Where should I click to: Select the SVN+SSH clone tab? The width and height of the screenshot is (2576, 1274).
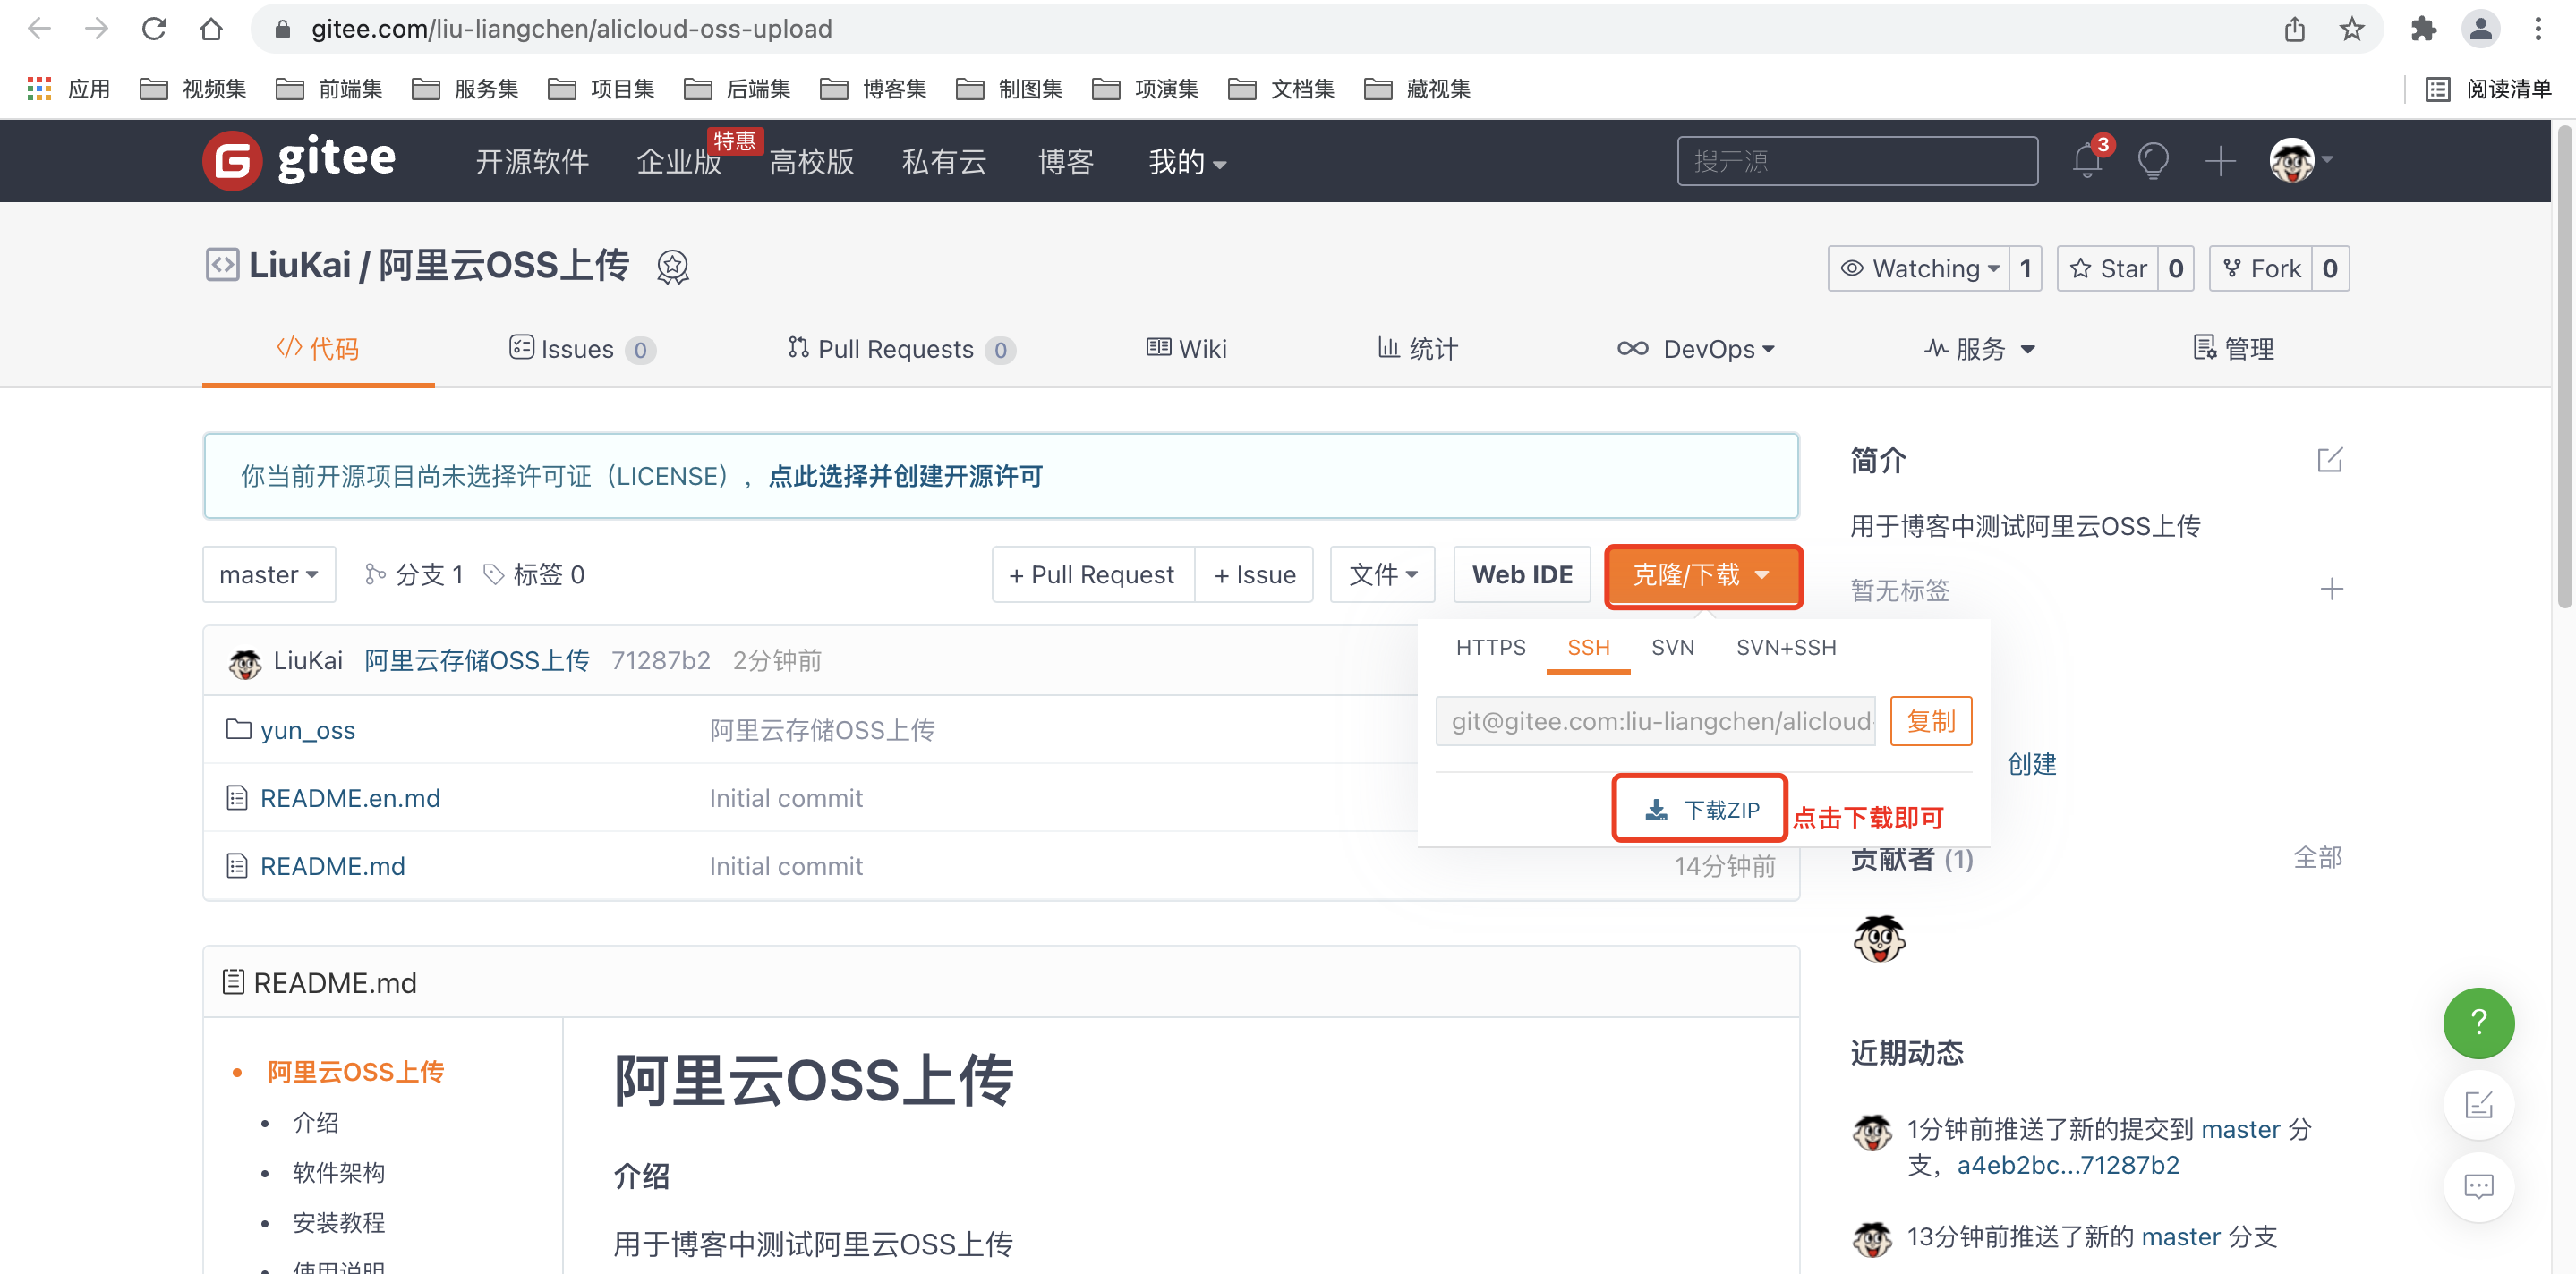pos(1786,648)
